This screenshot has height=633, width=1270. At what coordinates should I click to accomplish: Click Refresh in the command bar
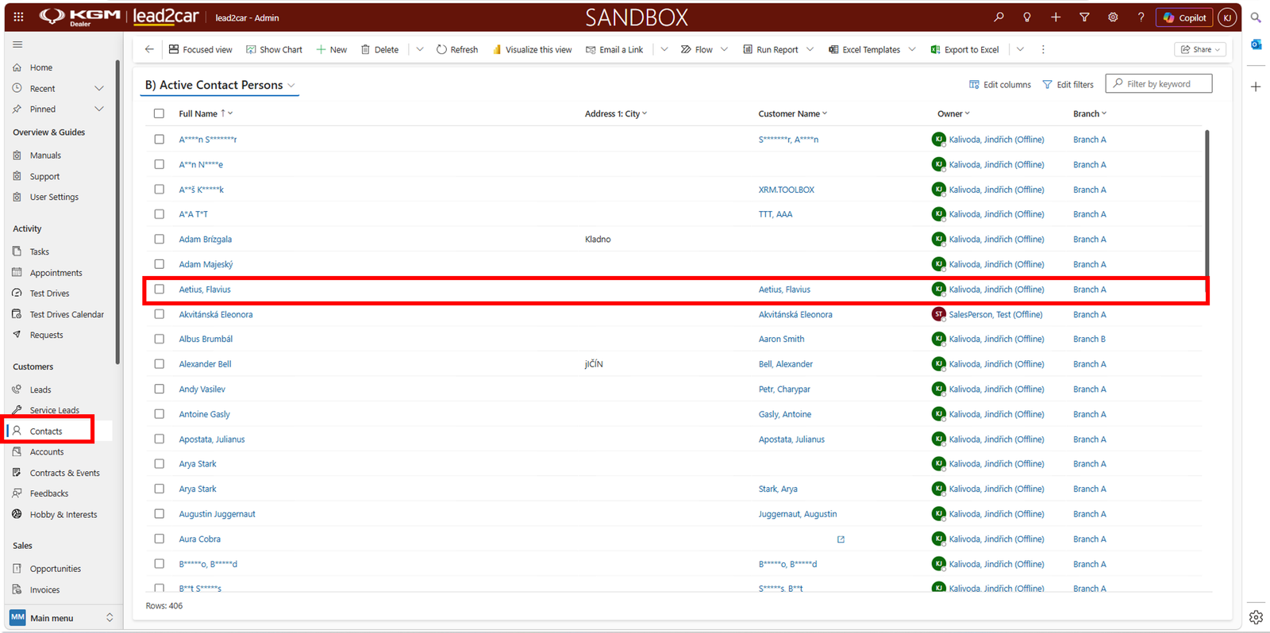point(457,49)
